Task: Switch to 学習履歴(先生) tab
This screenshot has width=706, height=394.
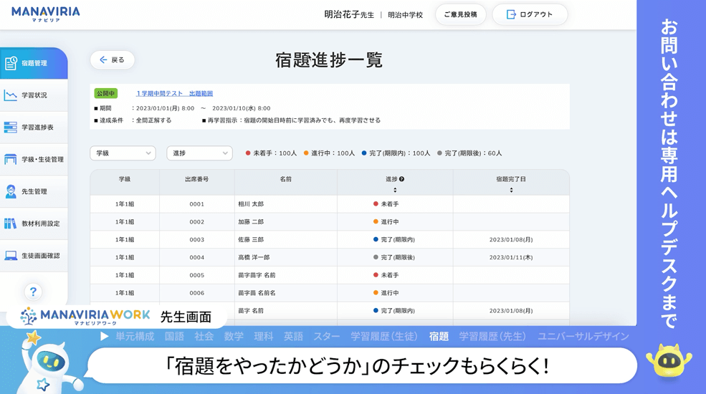Action: coord(492,337)
